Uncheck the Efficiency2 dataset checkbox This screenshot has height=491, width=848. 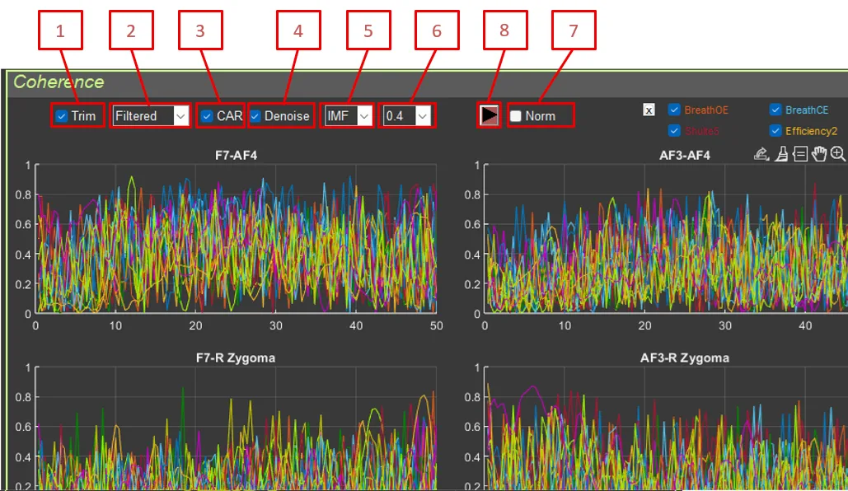775,130
